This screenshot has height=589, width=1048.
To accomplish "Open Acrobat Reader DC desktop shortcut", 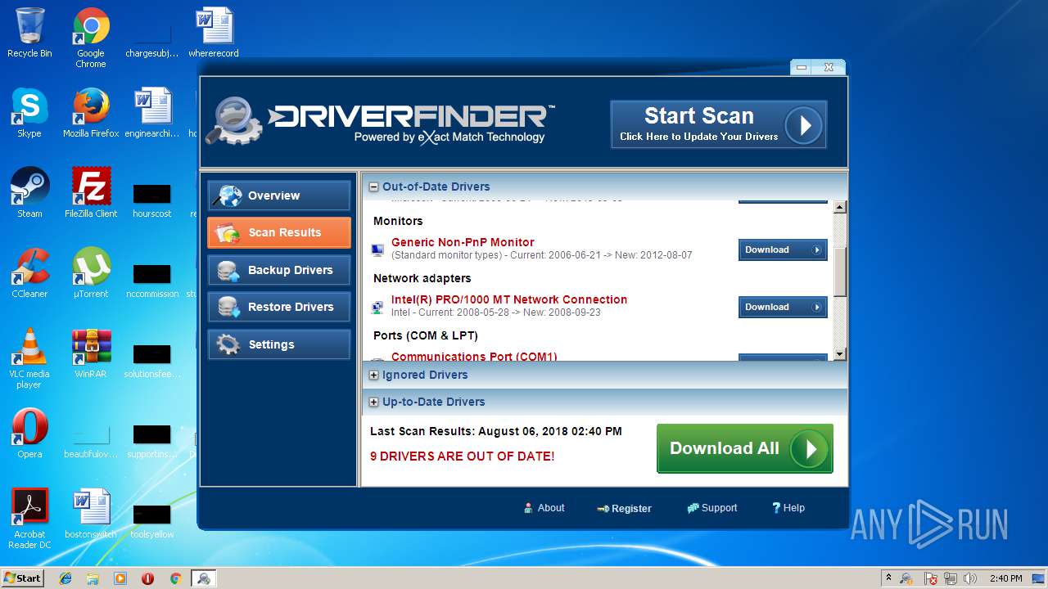I will click(29, 519).
